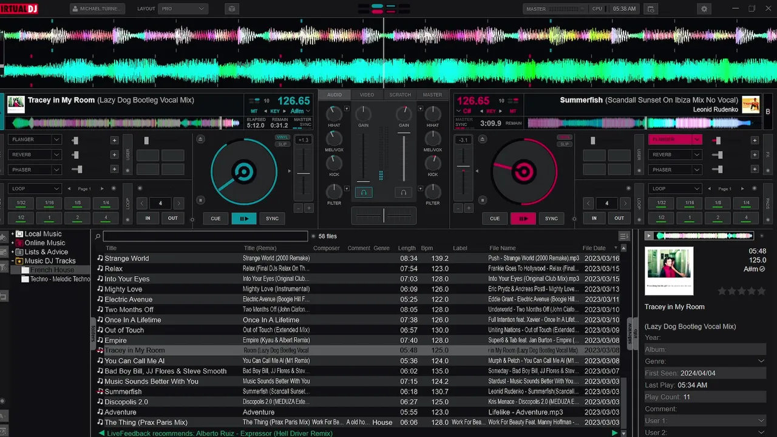Double loop length on right deck

coord(625,203)
